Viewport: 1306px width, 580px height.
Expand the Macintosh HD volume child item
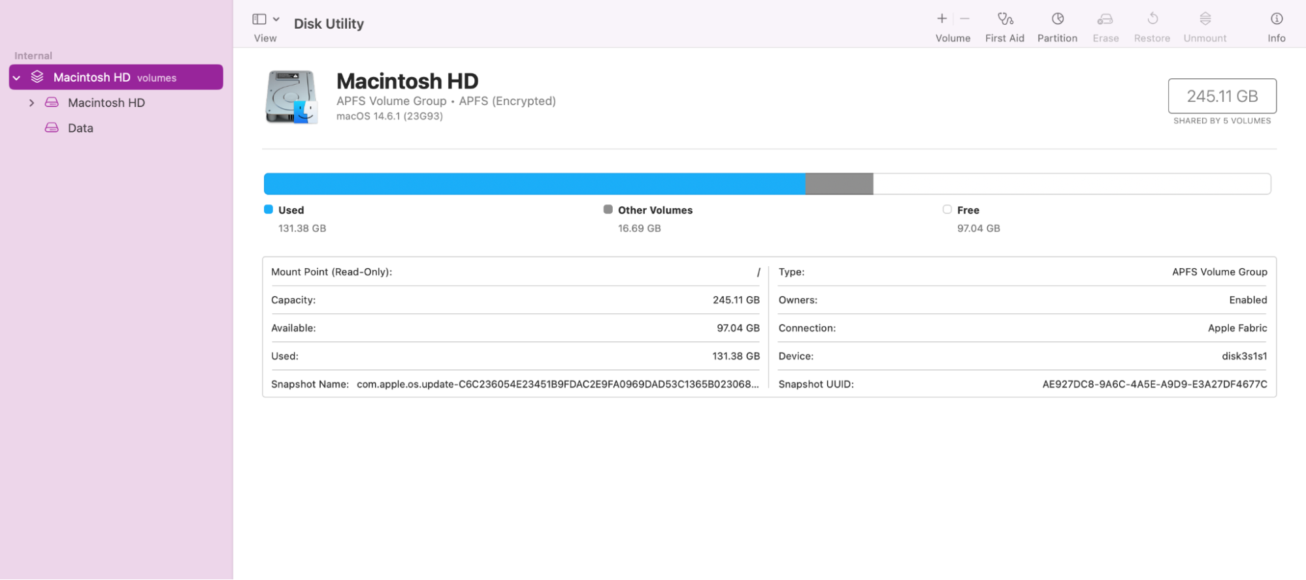[x=31, y=103]
